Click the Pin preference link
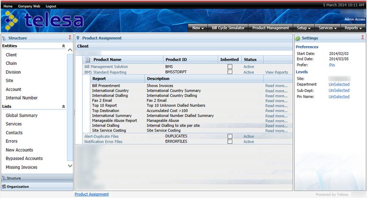 pyautogui.click(x=332, y=65)
